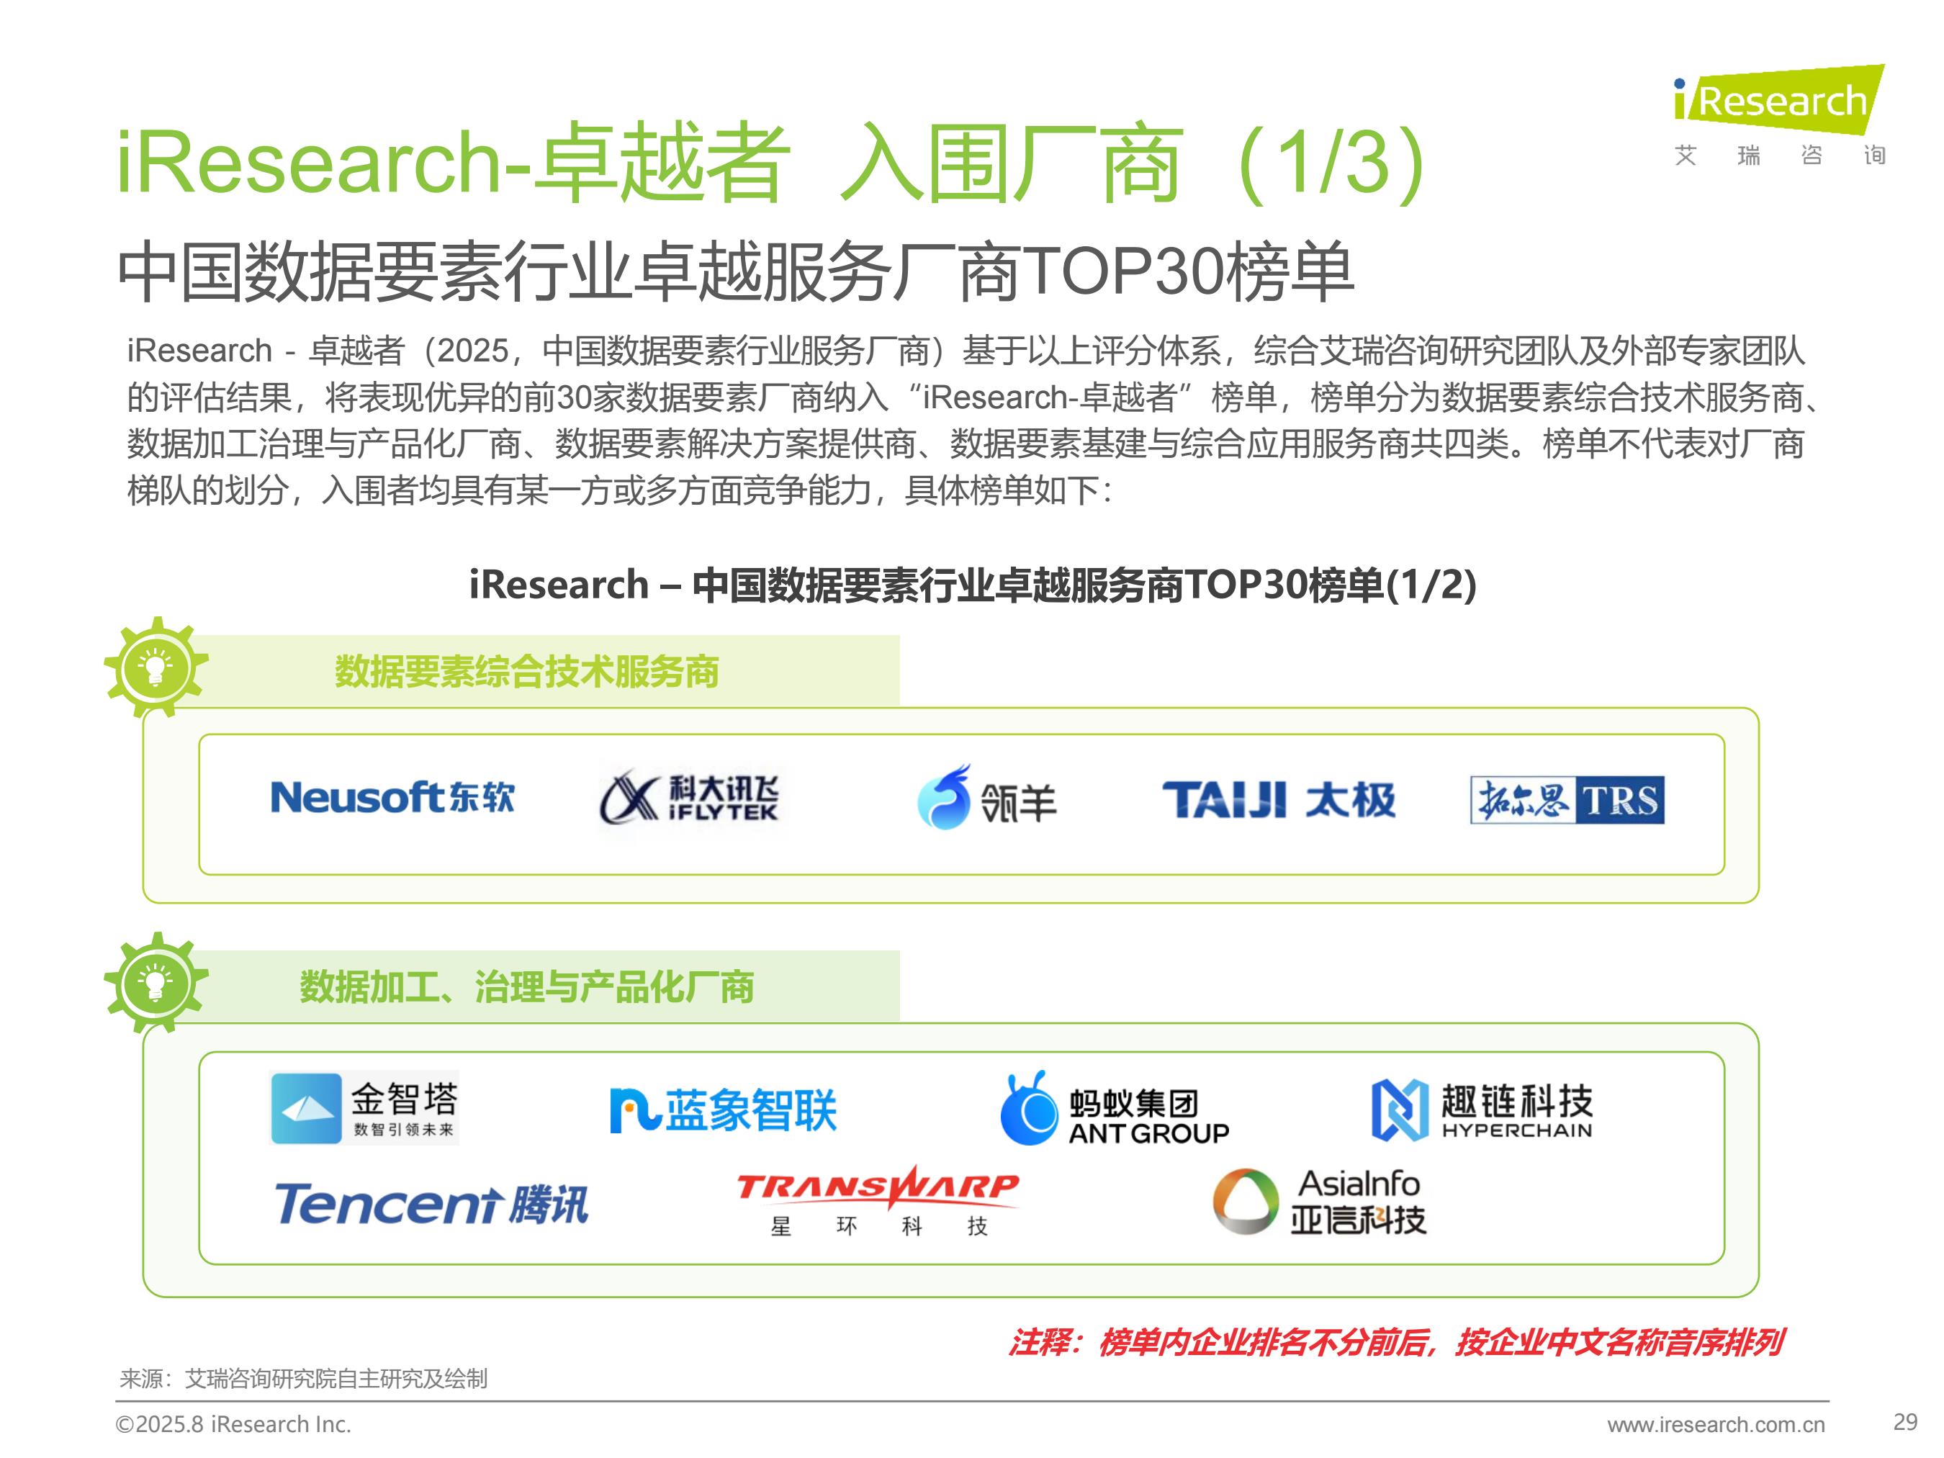Click the page number 29
Image resolution: width=1944 pixels, height=1458 pixels.
[1904, 1422]
